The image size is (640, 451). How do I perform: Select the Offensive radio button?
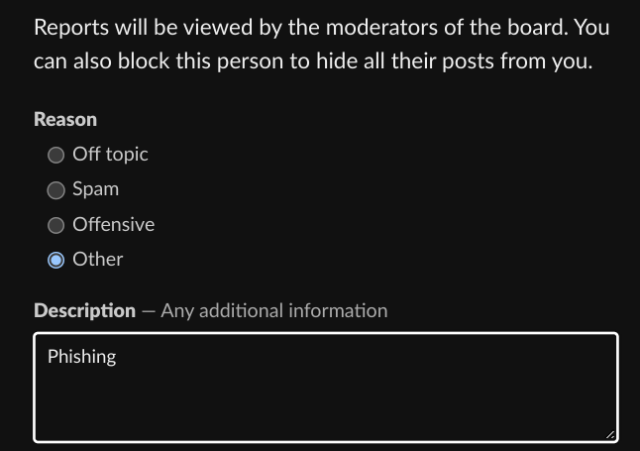pyautogui.click(x=56, y=225)
